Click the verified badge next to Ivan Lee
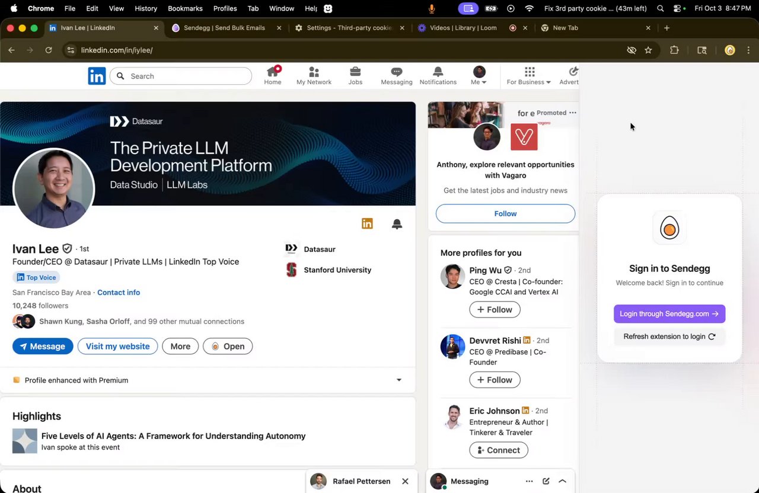The image size is (759, 493). (67, 249)
